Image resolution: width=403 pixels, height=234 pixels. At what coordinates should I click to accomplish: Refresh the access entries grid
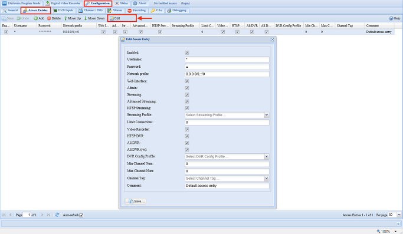coord(57,215)
